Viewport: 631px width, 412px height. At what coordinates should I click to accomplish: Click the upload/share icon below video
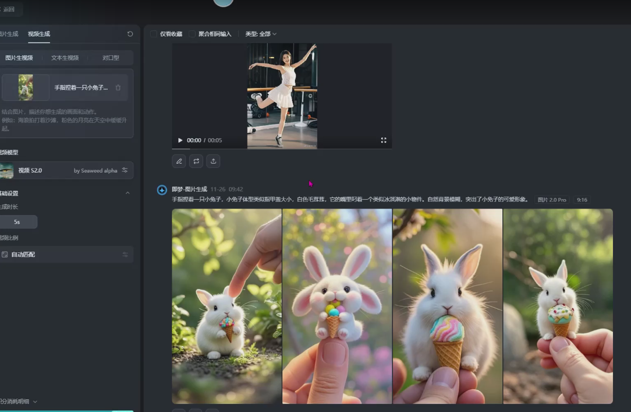[x=213, y=161]
